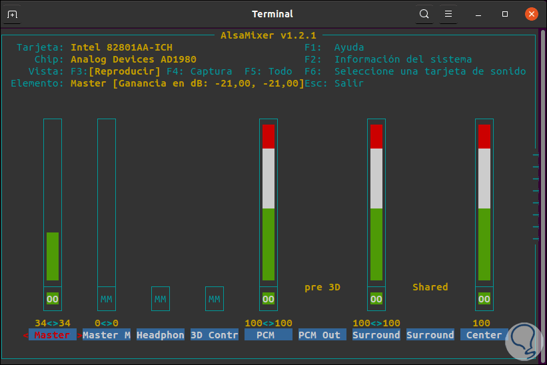
Task: Toggle OO mute box under Center bar
Action: [x=484, y=299]
